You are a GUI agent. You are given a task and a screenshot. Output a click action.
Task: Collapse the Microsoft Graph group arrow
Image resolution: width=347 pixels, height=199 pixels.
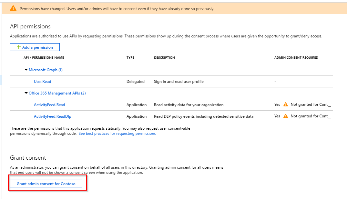(x=26, y=70)
